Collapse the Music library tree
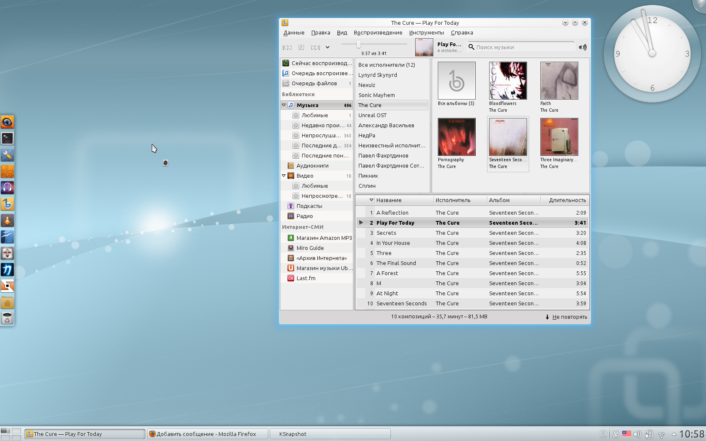Viewport: 706px width, 441px height. [284, 105]
